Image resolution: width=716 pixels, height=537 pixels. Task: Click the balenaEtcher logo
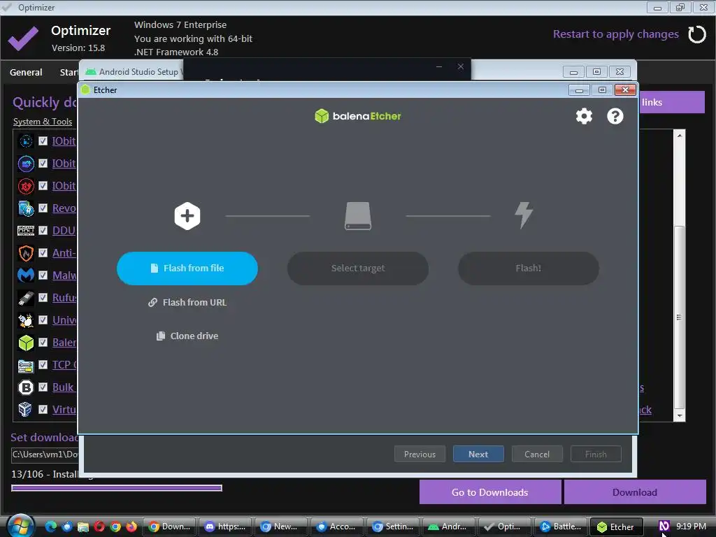tap(358, 116)
